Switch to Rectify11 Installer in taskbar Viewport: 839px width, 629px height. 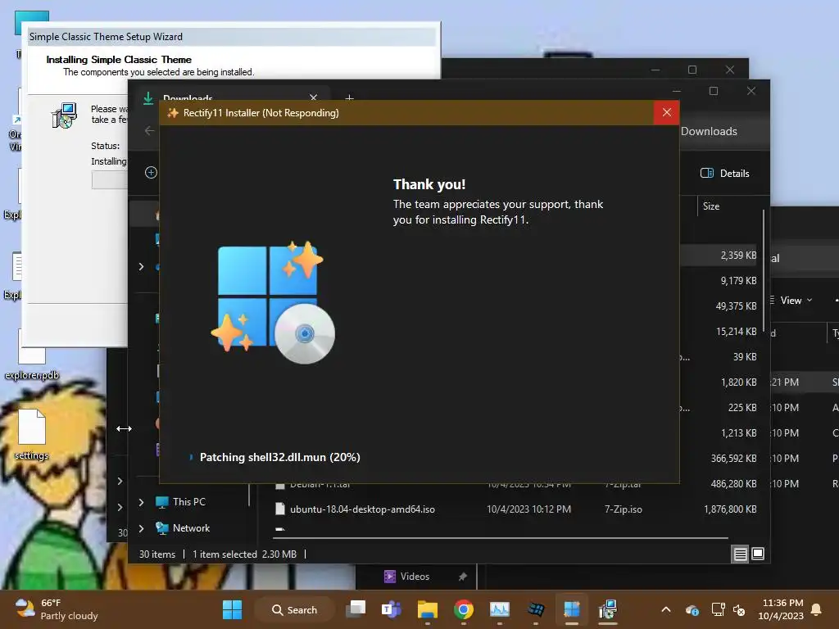[x=571, y=609]
